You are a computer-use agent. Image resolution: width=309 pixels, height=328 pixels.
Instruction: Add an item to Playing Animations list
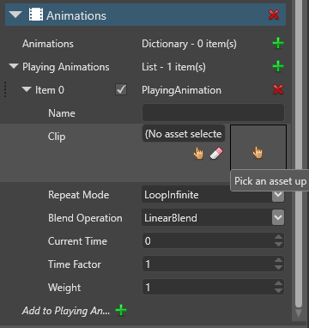[x=278, y=67]
